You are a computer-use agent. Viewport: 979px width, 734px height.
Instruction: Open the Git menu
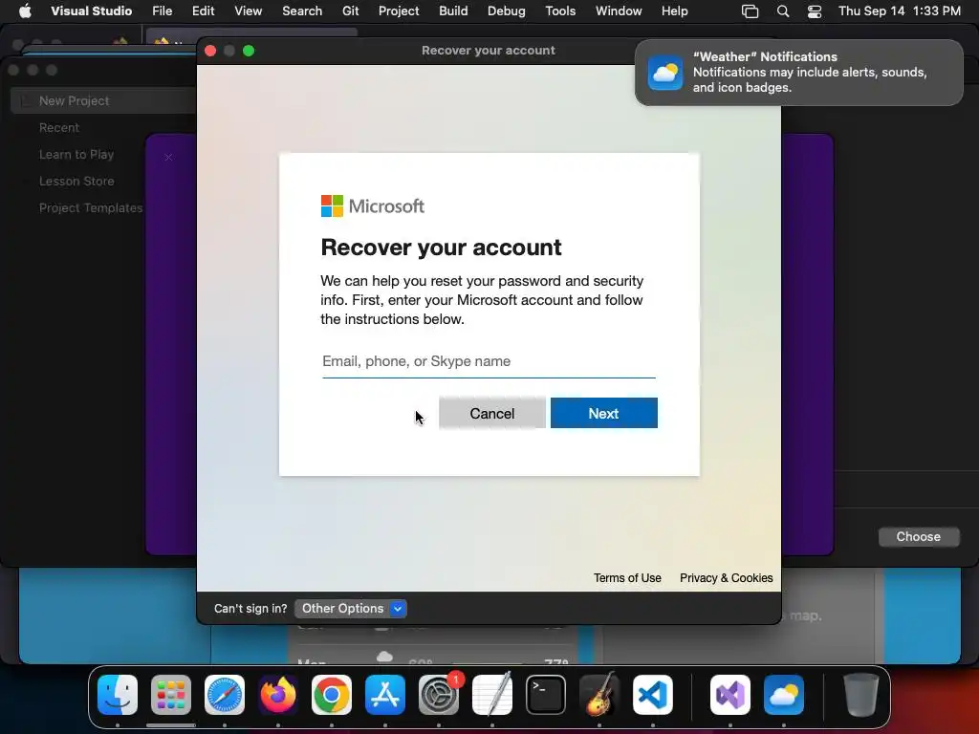coord(350,11)
